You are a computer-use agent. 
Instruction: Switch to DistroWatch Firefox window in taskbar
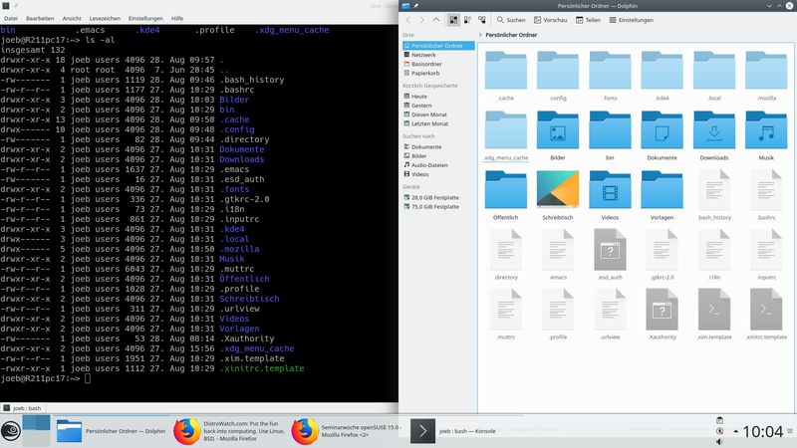(x=229, y=431)
